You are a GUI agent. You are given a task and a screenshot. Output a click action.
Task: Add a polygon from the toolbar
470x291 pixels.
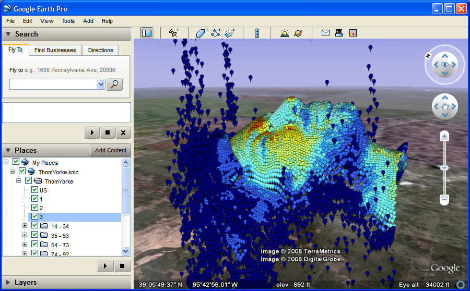(202, 33)
